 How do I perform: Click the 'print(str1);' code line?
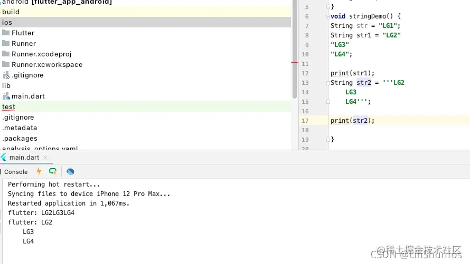pos(353,73)
